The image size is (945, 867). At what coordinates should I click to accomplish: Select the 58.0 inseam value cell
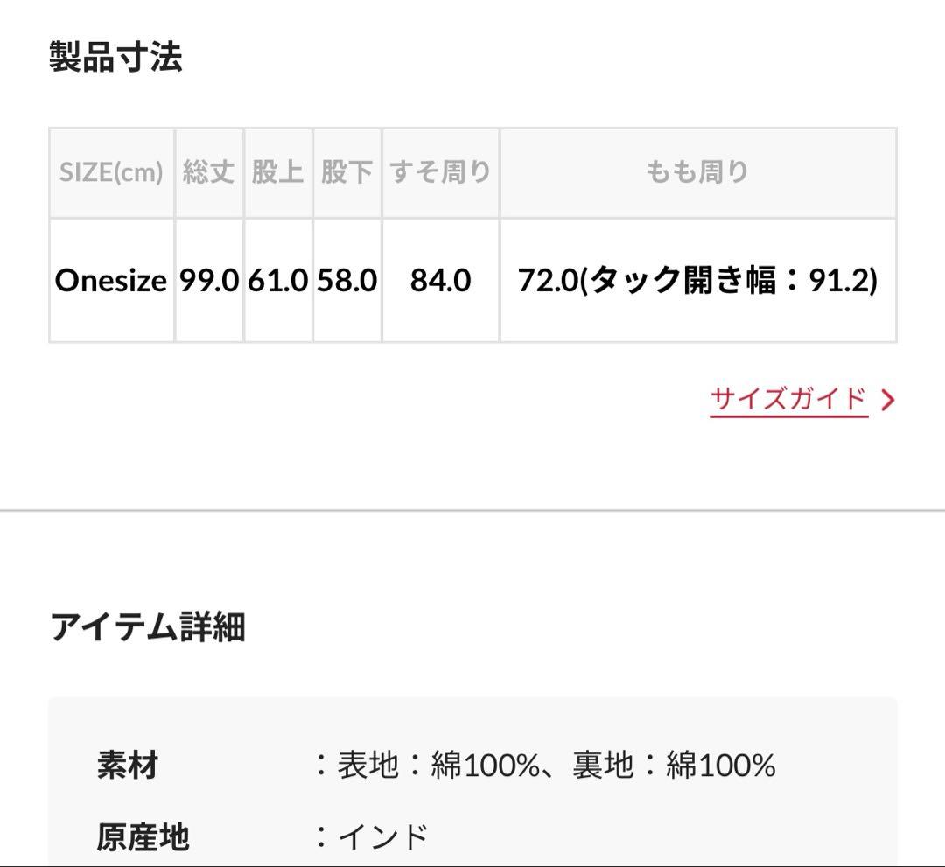(346, 281)
